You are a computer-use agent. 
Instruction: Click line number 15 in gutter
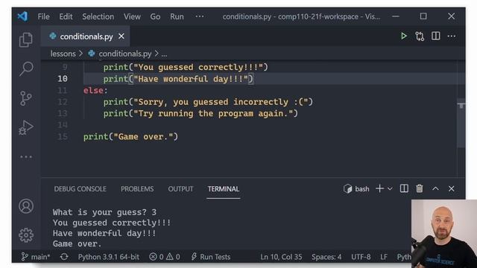point(63,136)
